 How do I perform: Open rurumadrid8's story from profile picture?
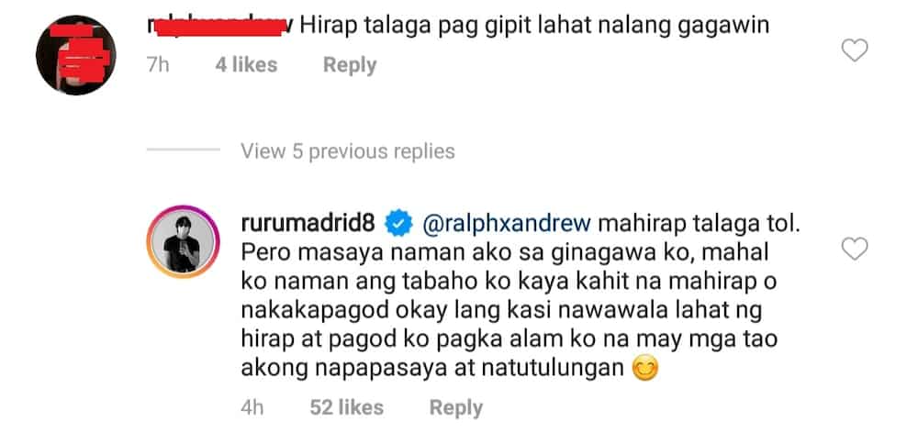click(x=182, y=241)
